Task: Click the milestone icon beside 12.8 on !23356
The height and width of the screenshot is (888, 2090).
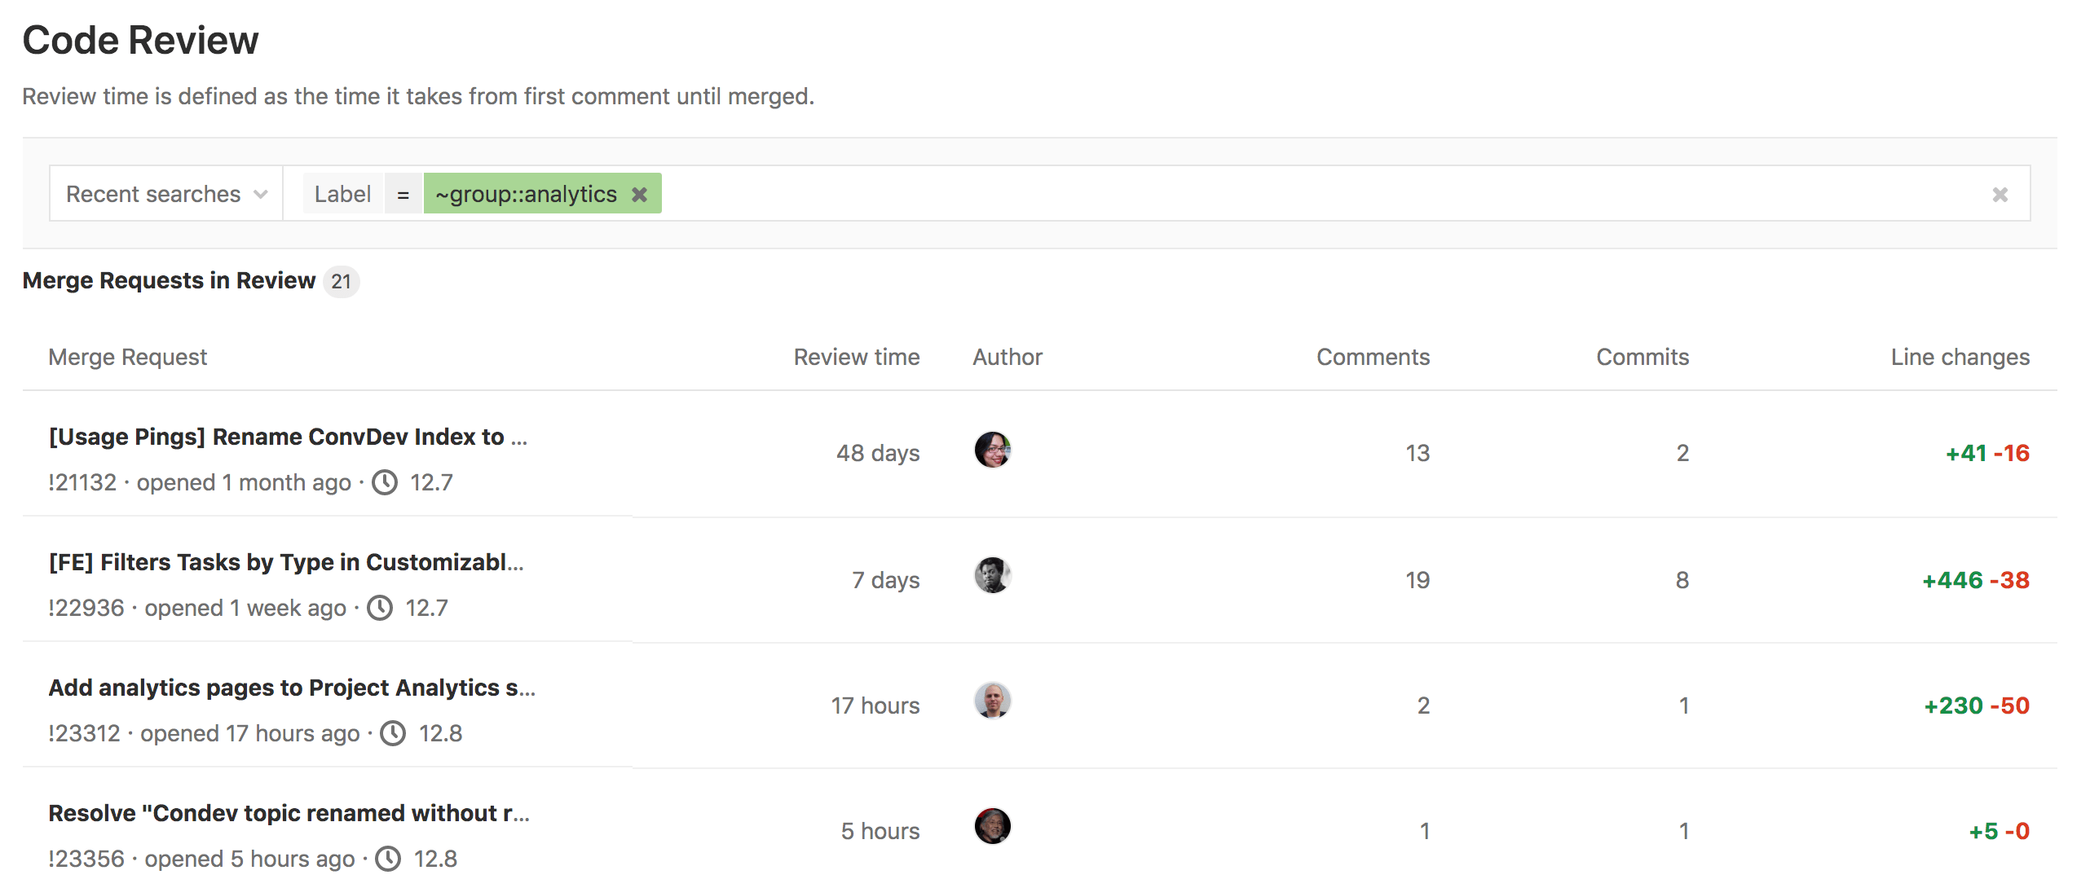Action: 390,859
